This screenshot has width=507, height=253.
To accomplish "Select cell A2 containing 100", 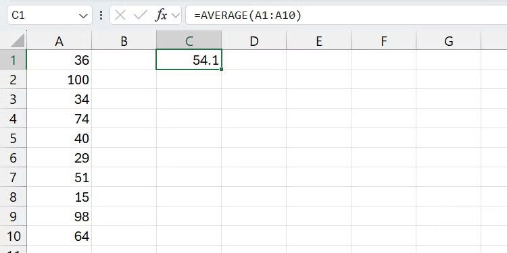I will pyautogui.click(x=59, y=80).
